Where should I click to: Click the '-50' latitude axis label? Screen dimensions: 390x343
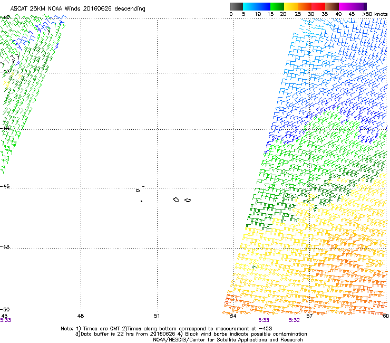tap(5, 310)
